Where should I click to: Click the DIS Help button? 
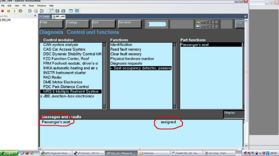pyautogui.click(x=239, y=24)
